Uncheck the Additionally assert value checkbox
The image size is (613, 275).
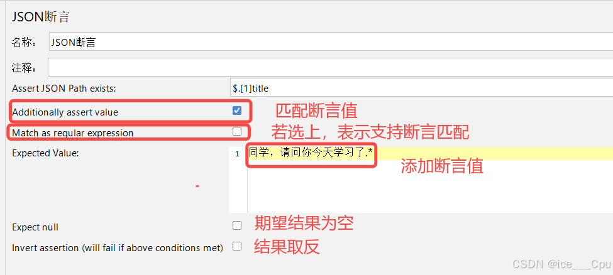click(237, 111)
